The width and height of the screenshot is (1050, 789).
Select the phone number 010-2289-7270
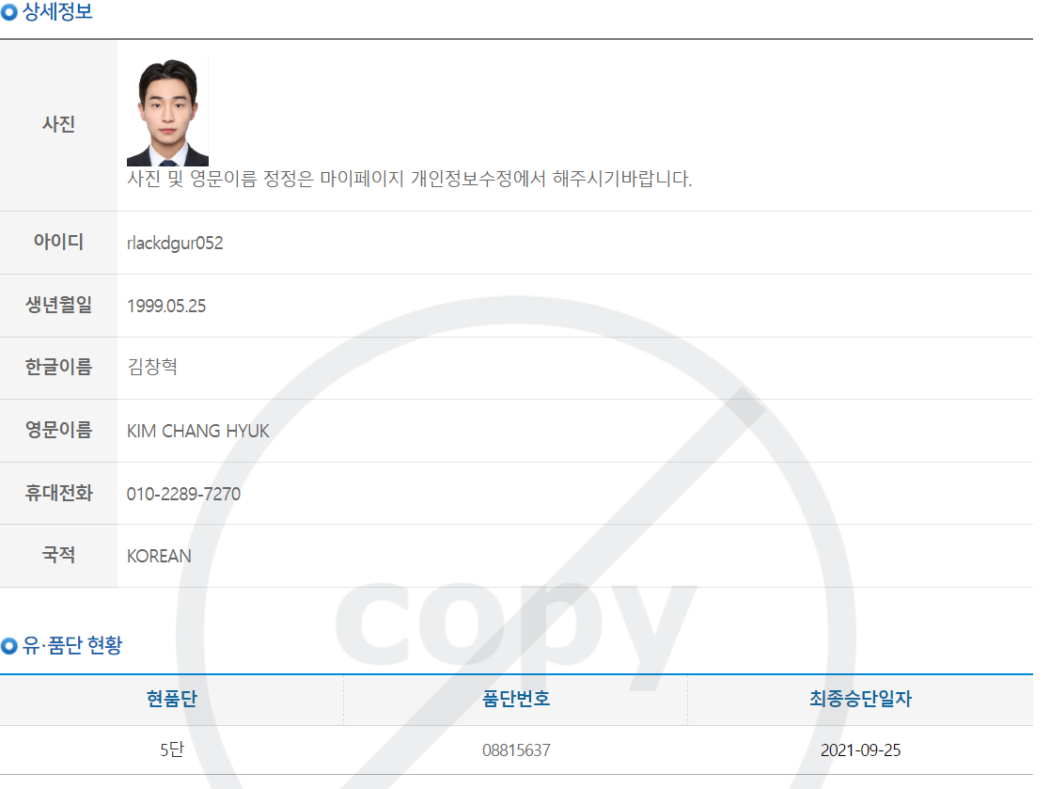tap(183, 495)
